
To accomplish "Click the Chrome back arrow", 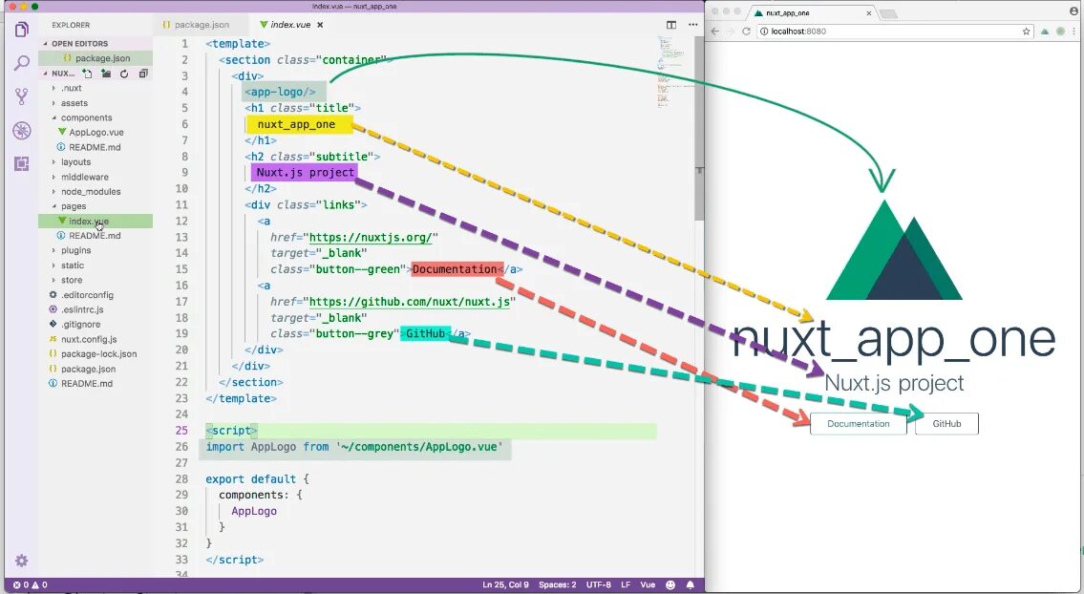I will (x=714, y=32).
